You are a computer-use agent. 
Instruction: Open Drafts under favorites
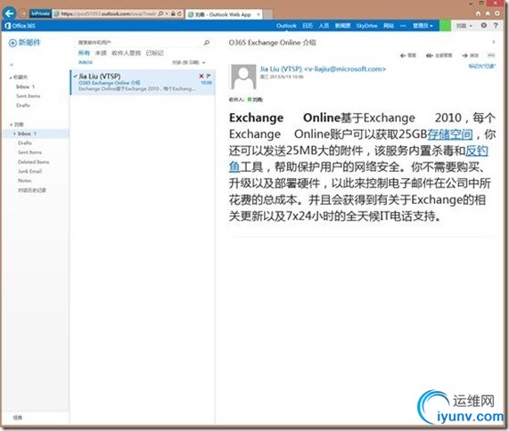pyautogui.click(x=22, y=105)
